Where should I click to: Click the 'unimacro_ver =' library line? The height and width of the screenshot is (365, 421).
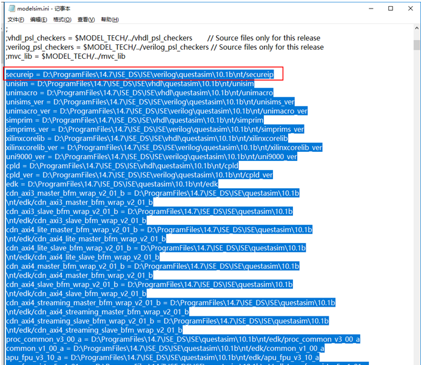pos(157,111)
